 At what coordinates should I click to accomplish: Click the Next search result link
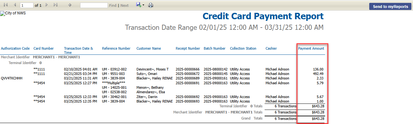(124, 5)
